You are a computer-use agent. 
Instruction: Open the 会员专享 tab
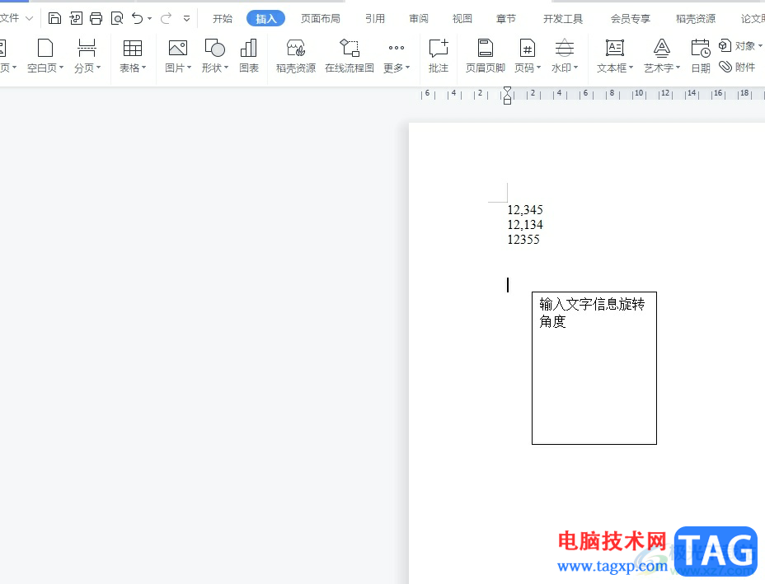pos(631,18)
